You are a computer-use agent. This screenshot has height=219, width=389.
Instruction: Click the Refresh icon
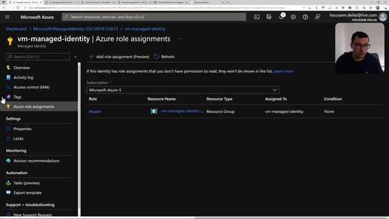coord(156,57)
